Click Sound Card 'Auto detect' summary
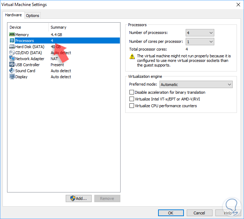 tap(61, 71)
